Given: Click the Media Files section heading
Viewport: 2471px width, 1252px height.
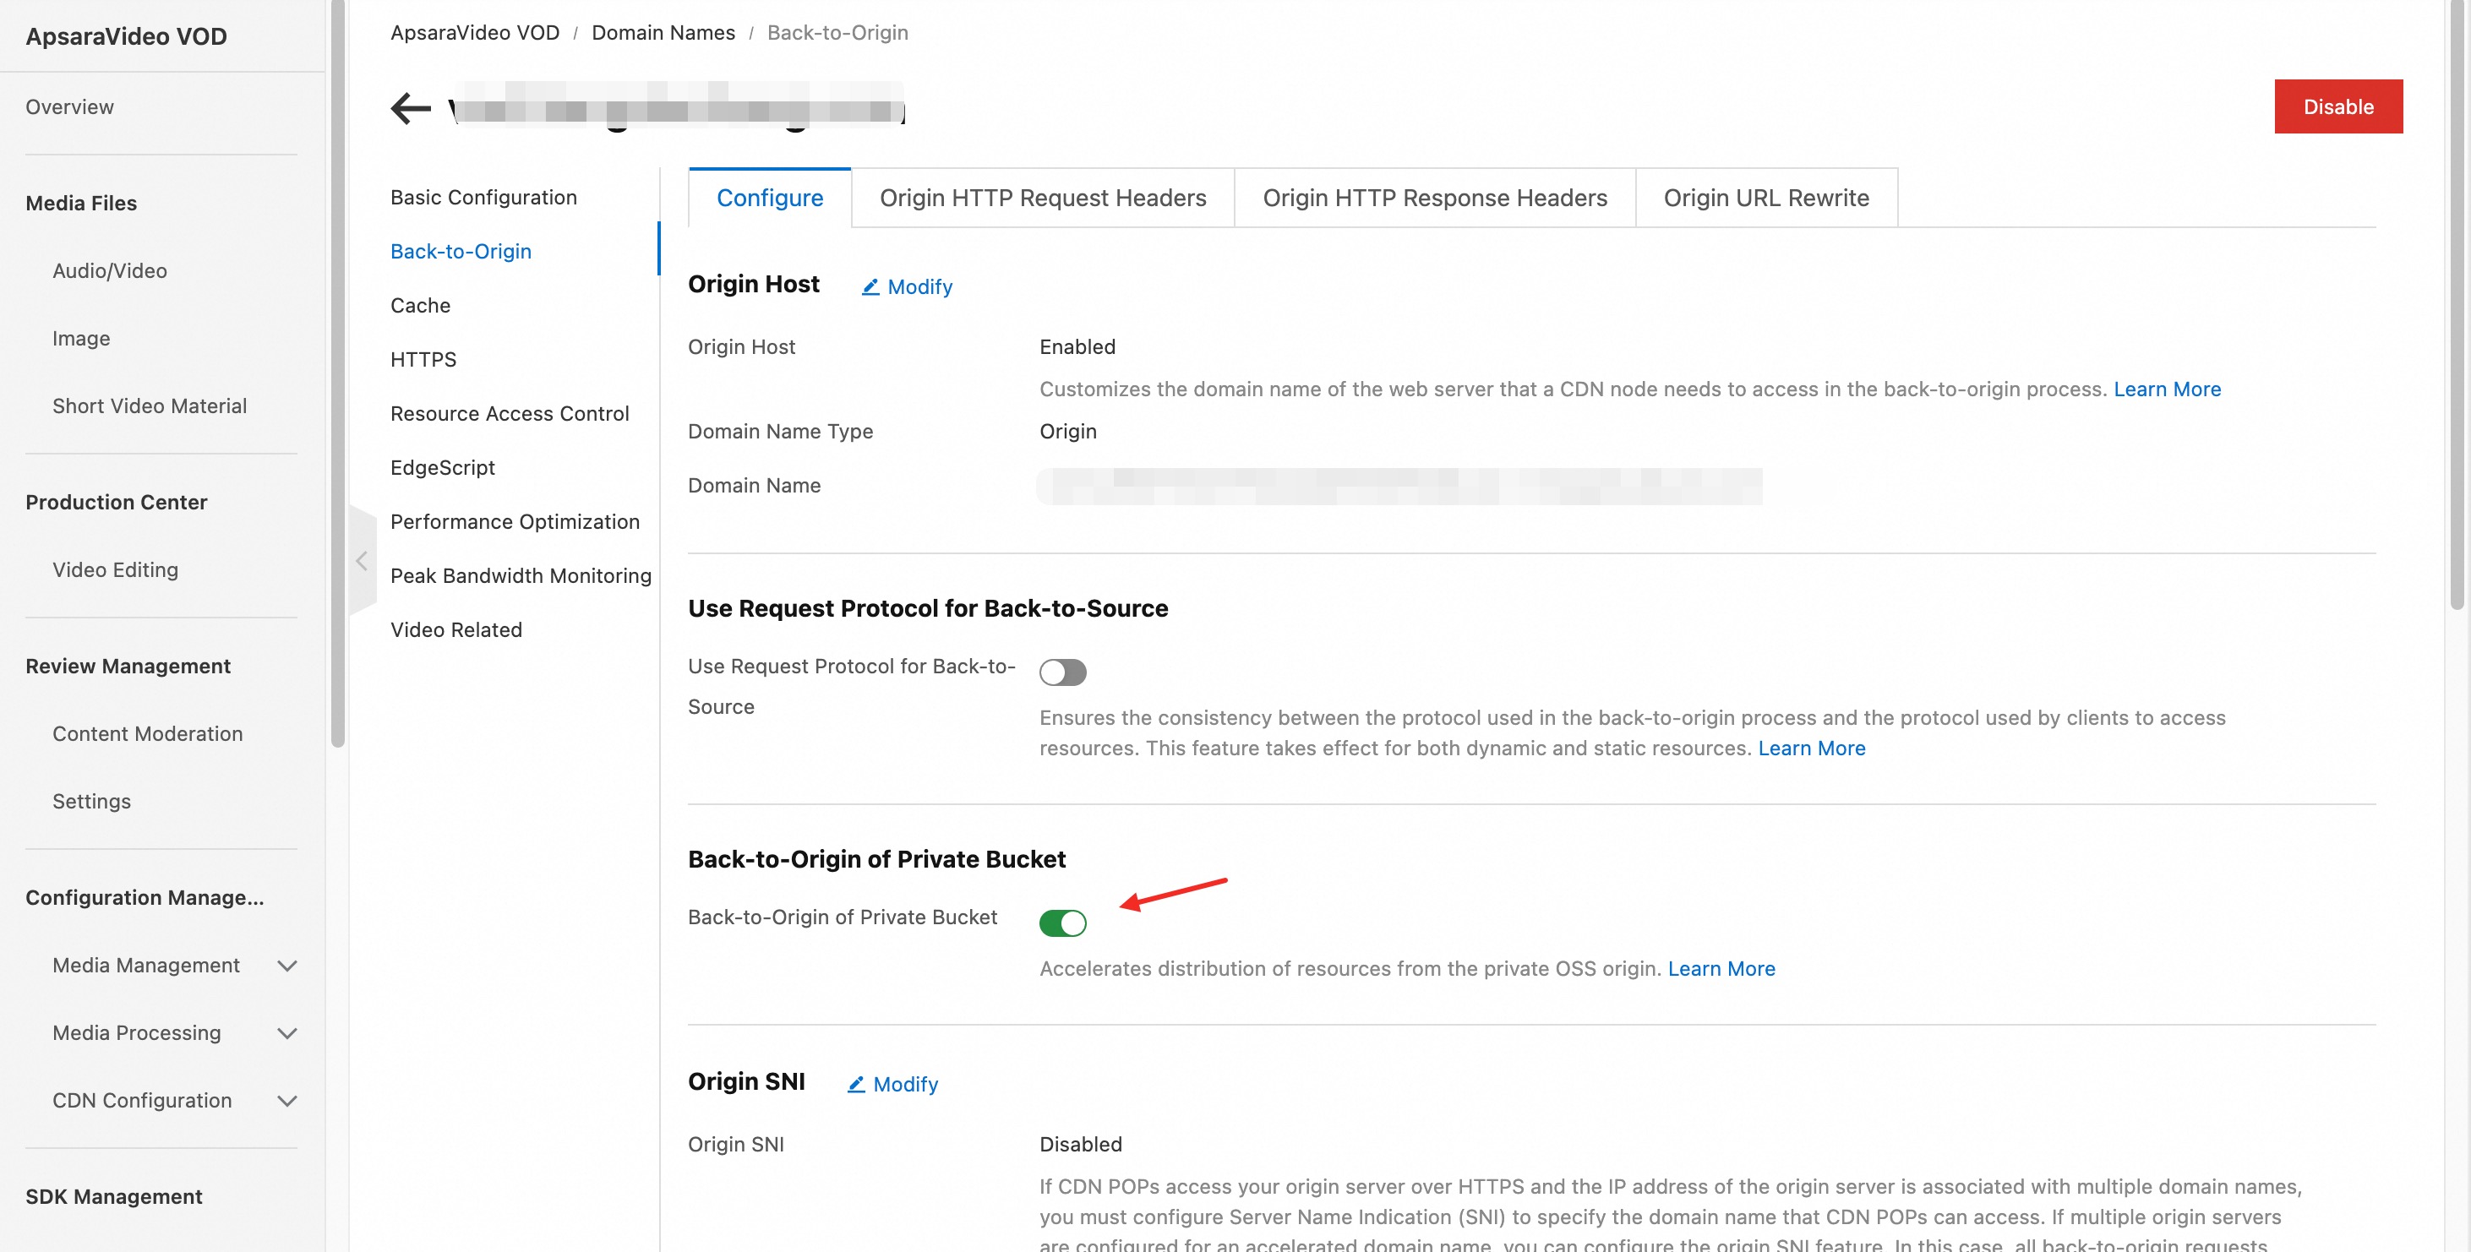Looking at the screenshot, I should tap(80, 204).
